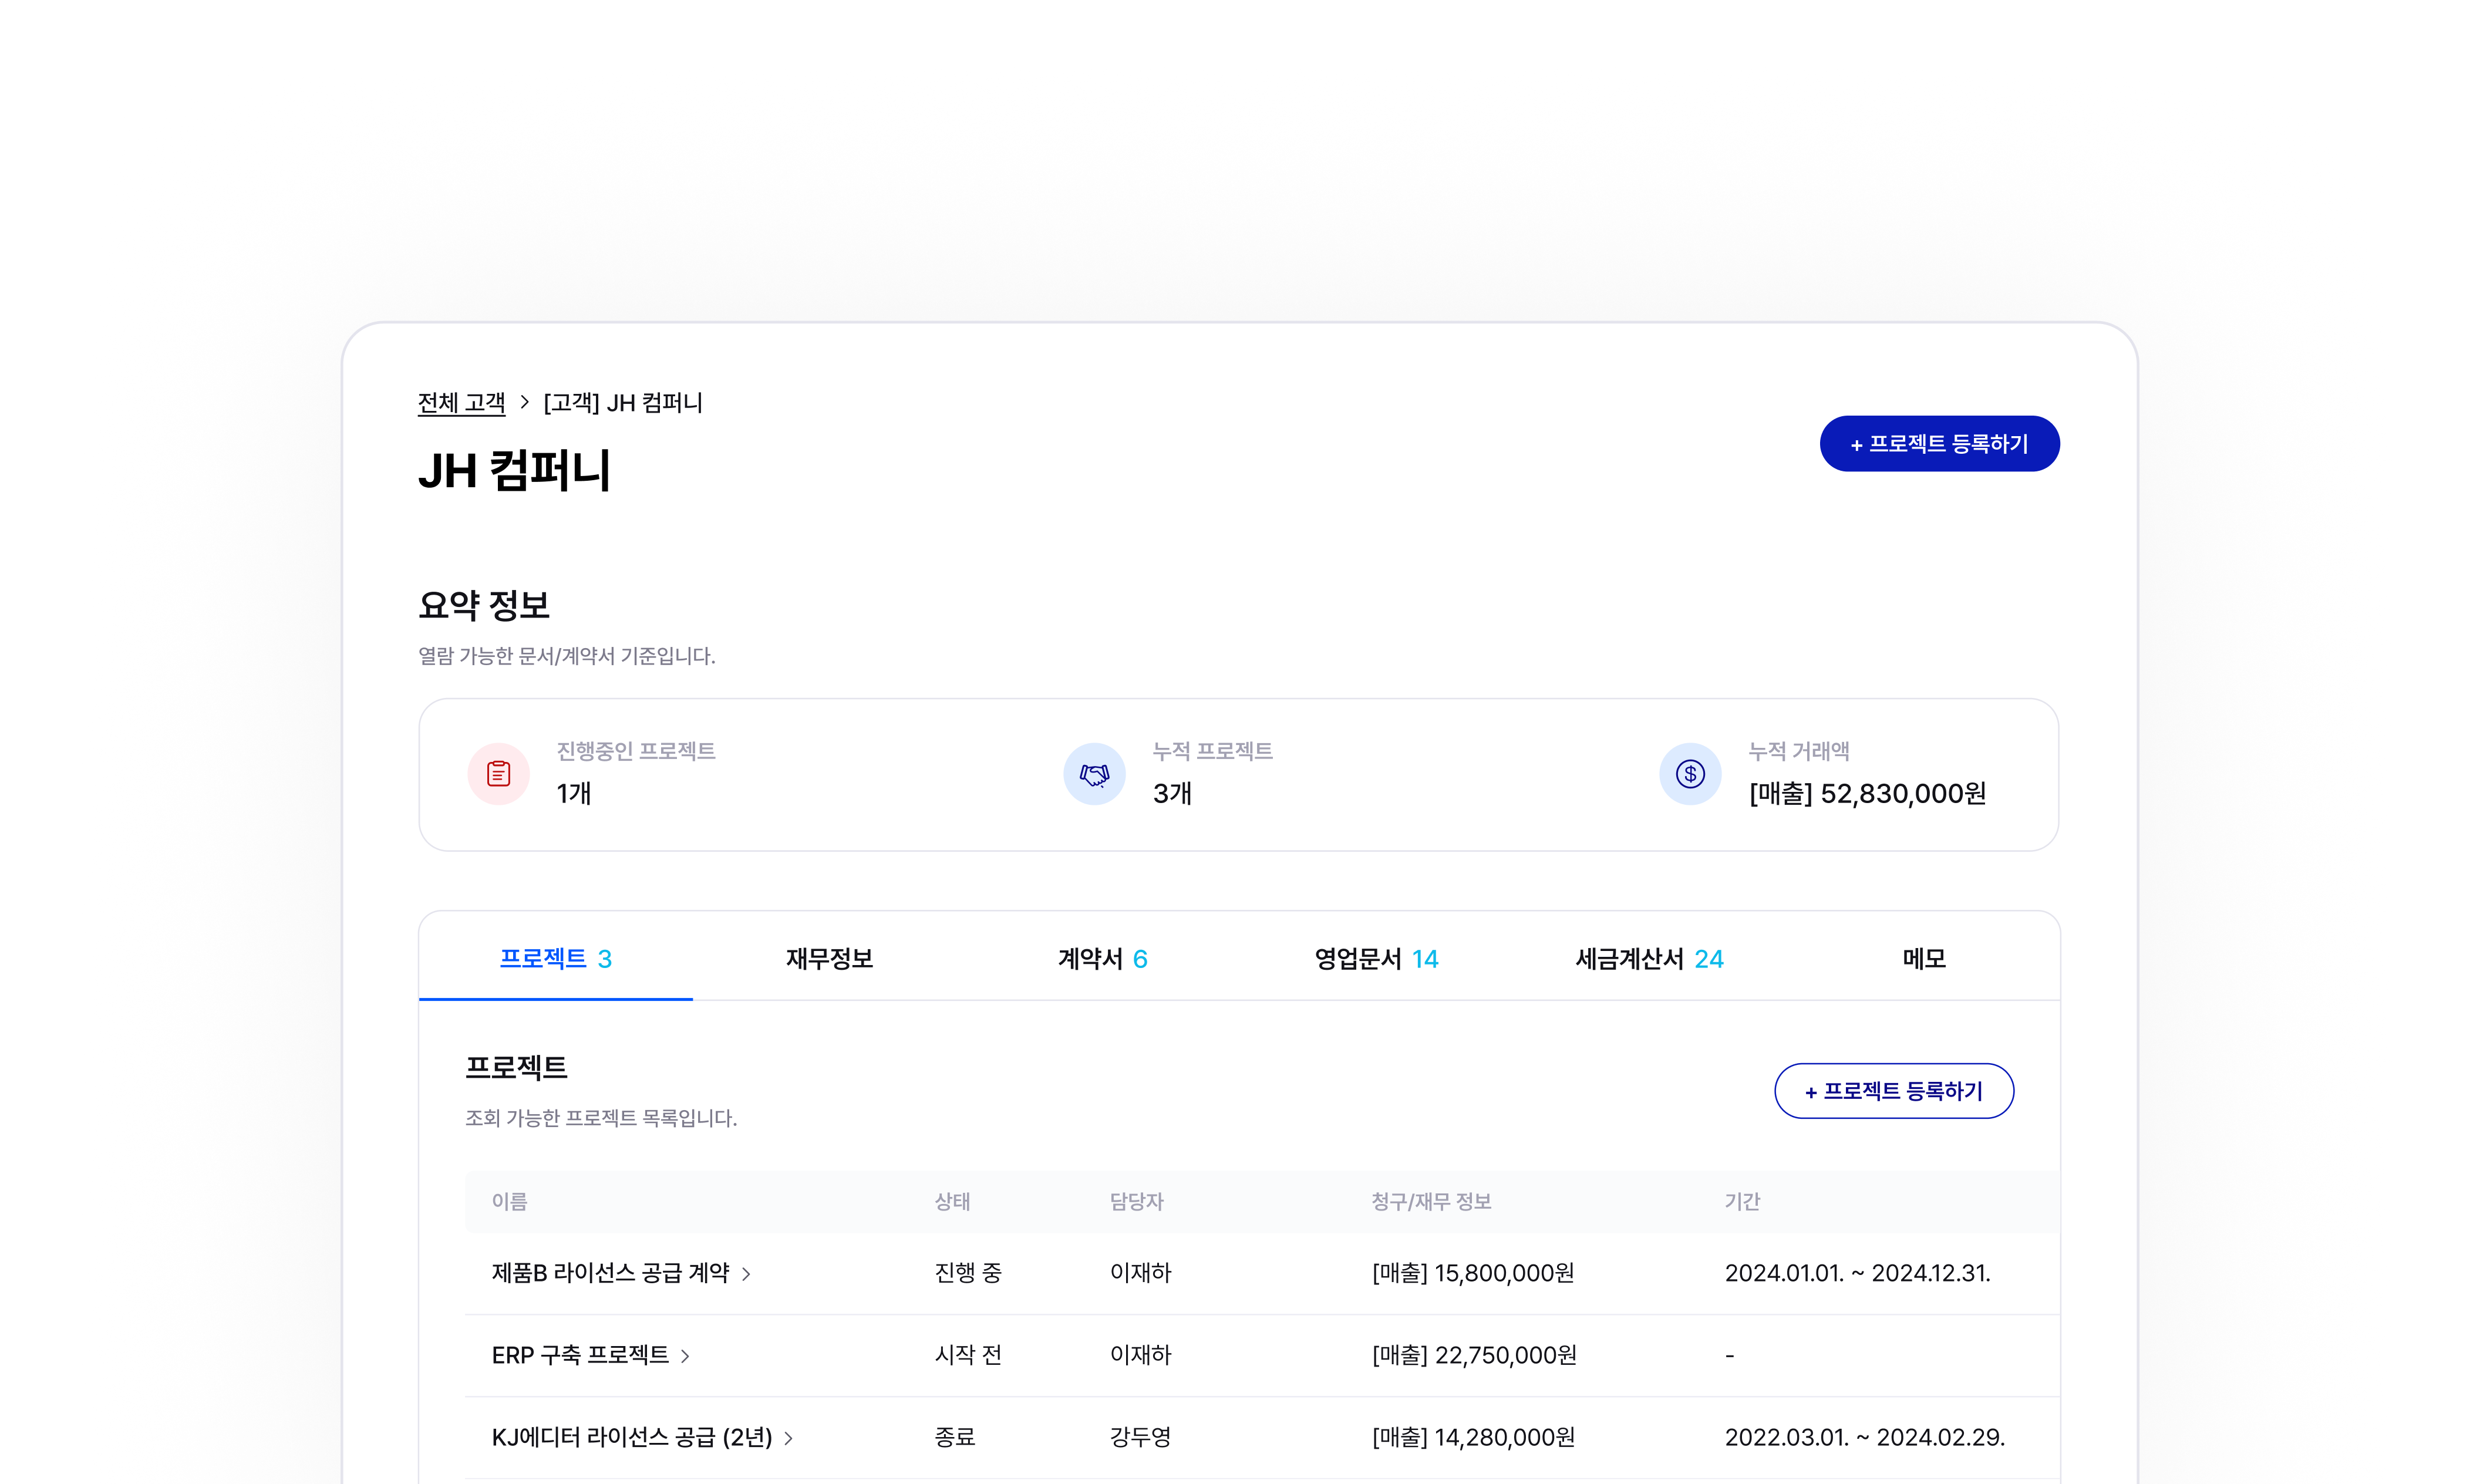Open the 세금계산서 24 tab
Screen dimensions: 2480x1484
tap(1649, 958)
